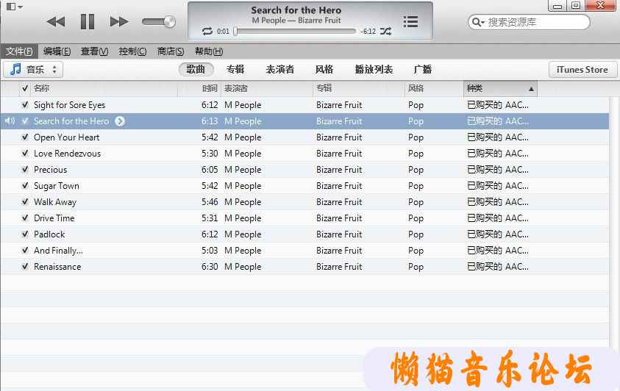
Task: Open the Up Next list icon
Action: (410, 22)
